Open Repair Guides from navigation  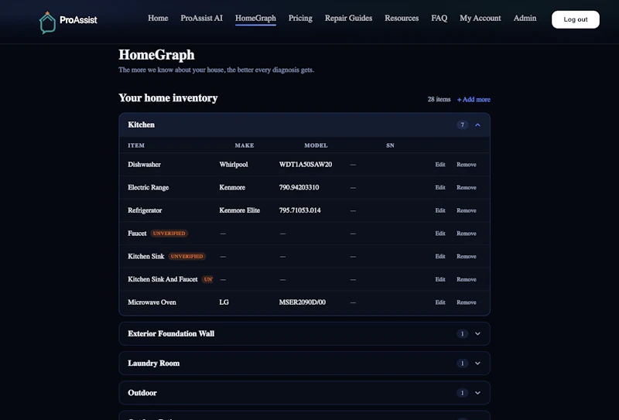(348, 18)
